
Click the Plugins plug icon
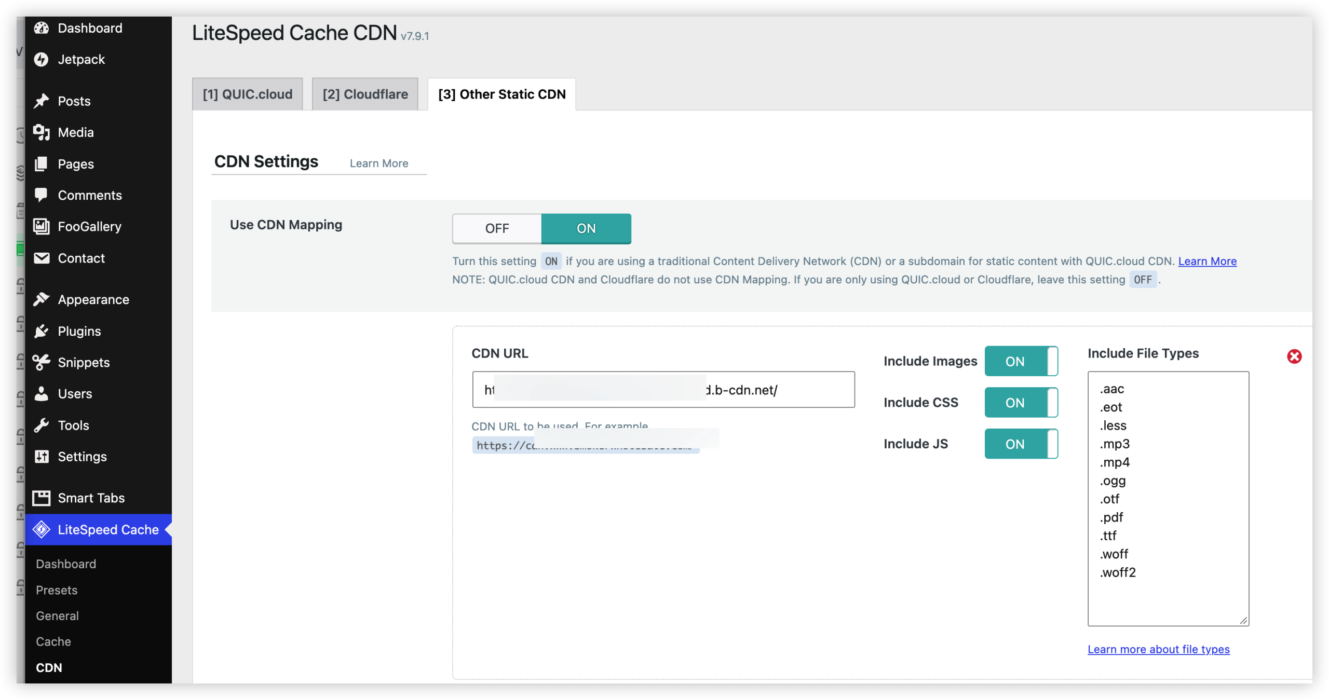coord(41,331)
